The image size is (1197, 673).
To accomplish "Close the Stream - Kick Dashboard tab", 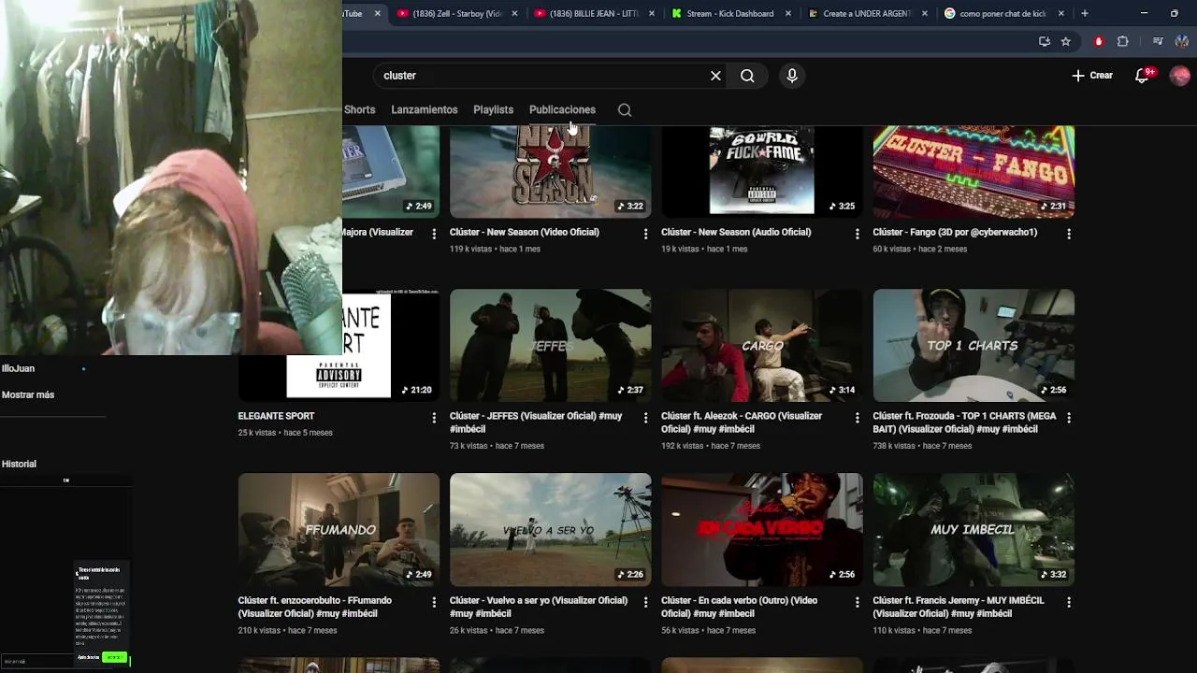I will click(788, 14).
